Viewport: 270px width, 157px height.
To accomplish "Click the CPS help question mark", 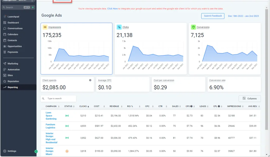I will (191, 106).
